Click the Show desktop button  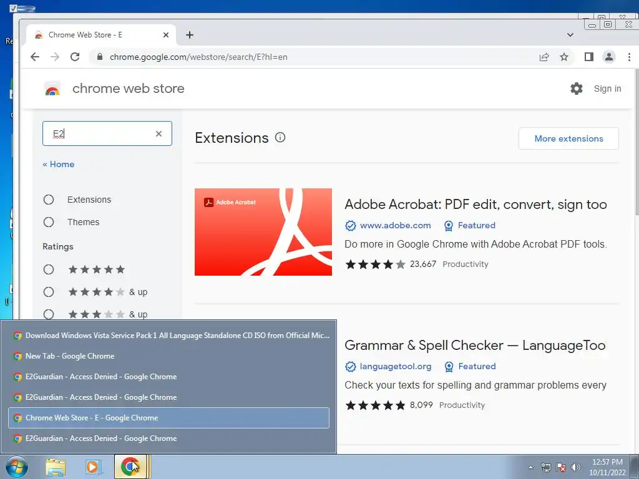click(635, 467)
